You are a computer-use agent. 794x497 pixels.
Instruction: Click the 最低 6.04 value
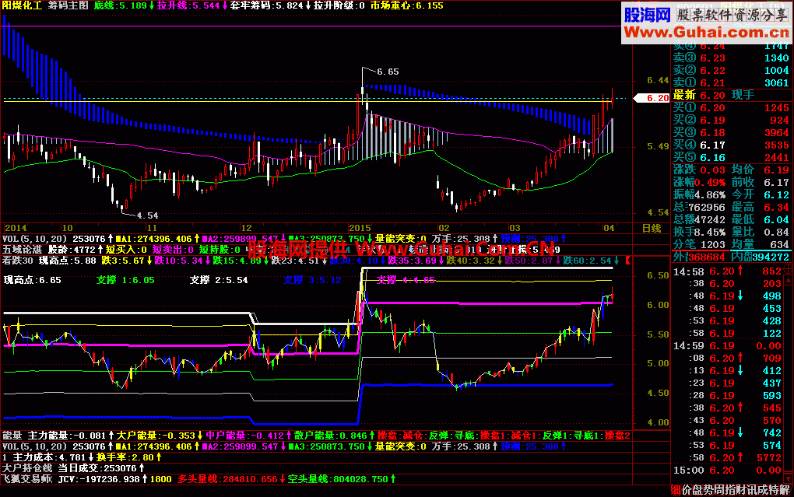(777, 219)
